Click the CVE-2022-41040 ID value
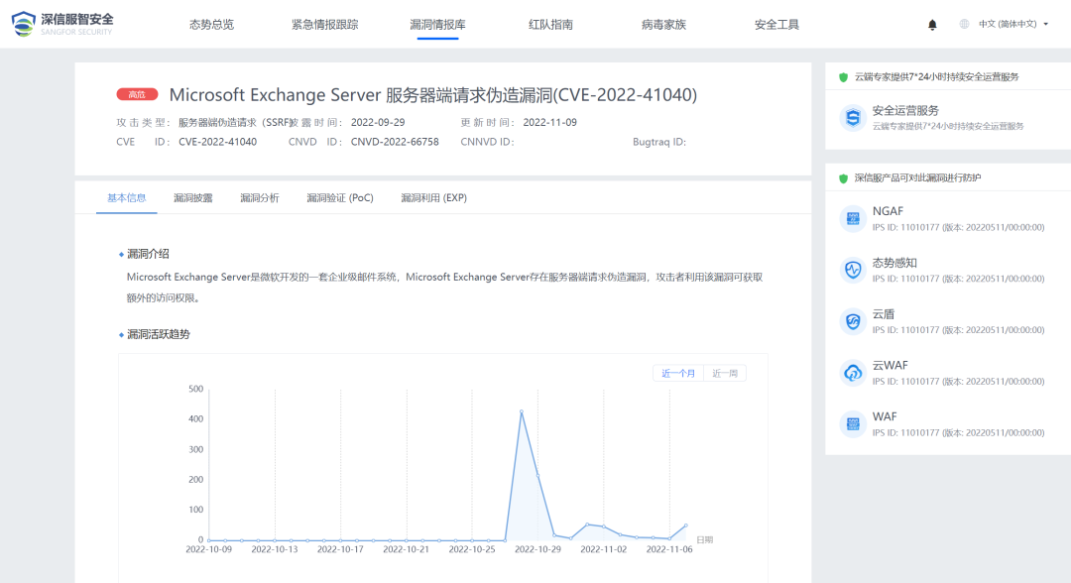 point(218,142)
